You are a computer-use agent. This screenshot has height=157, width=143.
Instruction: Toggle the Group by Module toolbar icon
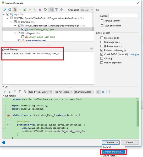(x=51, y=10)
